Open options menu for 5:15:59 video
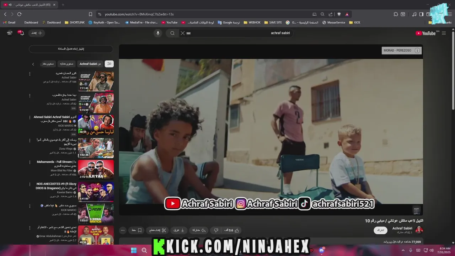The width and height of the screenshot is (455, 256). [x=30, y=96]
